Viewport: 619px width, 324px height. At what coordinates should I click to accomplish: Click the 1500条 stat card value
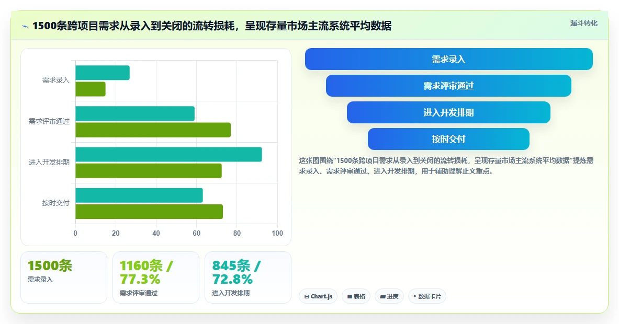[50, 265]
